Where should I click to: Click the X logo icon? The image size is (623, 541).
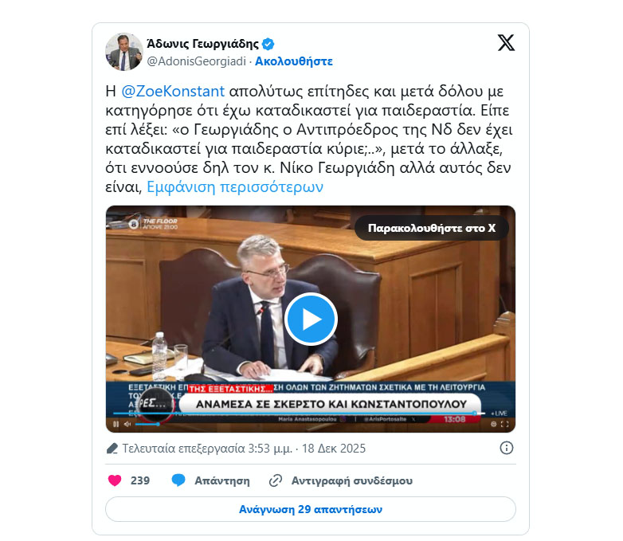tap(506, 43)
